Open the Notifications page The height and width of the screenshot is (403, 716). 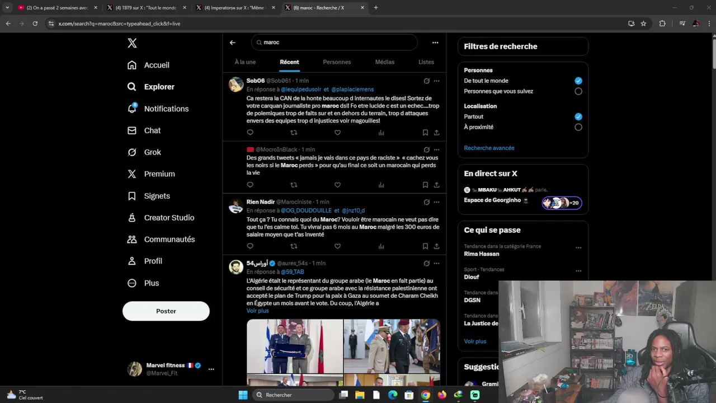coord(158,109)
